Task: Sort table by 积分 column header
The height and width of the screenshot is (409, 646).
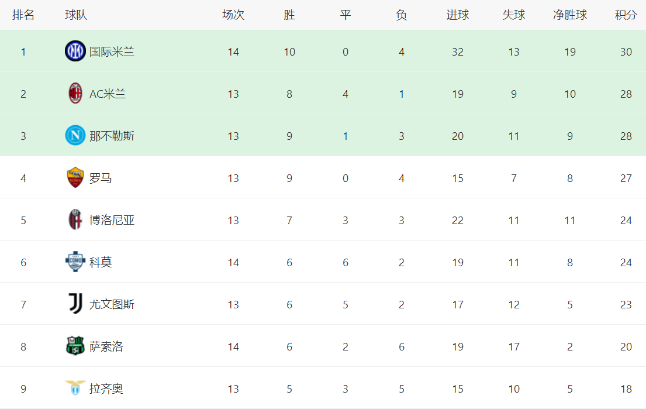Action: click(x=626, y=15)
